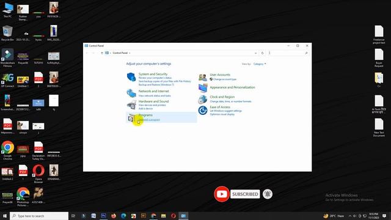Select the Wondershare Filmora desktop icon
391x220 pixels.
click(x=7, y=58)
